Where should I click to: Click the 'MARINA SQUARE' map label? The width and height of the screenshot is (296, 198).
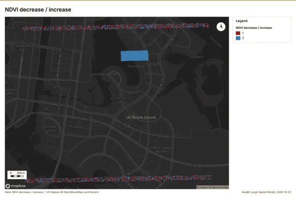click(x=50, y=128)
